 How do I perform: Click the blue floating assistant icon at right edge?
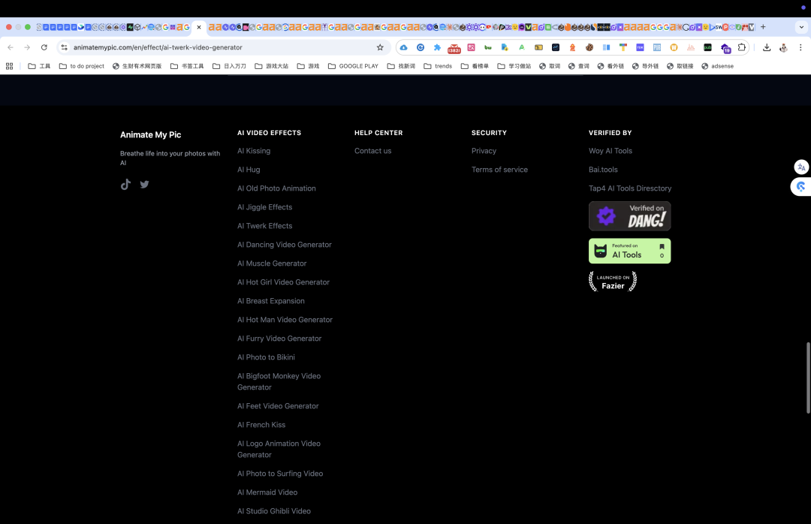click(801, 186)
